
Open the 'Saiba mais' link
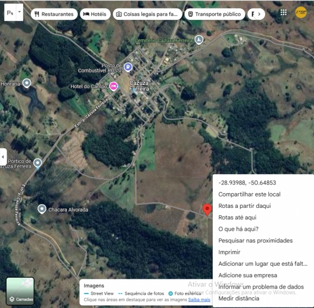[x=199, y=299]
